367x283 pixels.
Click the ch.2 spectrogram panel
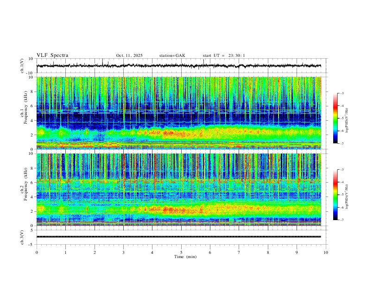178,190
